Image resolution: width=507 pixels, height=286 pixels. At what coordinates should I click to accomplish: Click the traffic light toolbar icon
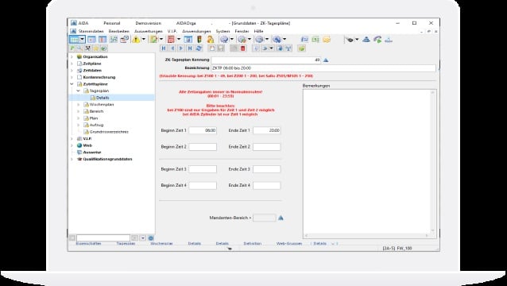[199, 40]
